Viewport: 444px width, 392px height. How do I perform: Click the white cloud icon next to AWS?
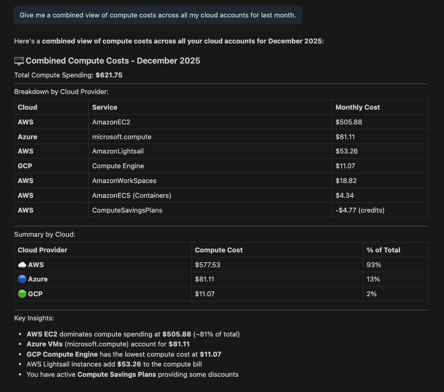[x=22, y=265]
